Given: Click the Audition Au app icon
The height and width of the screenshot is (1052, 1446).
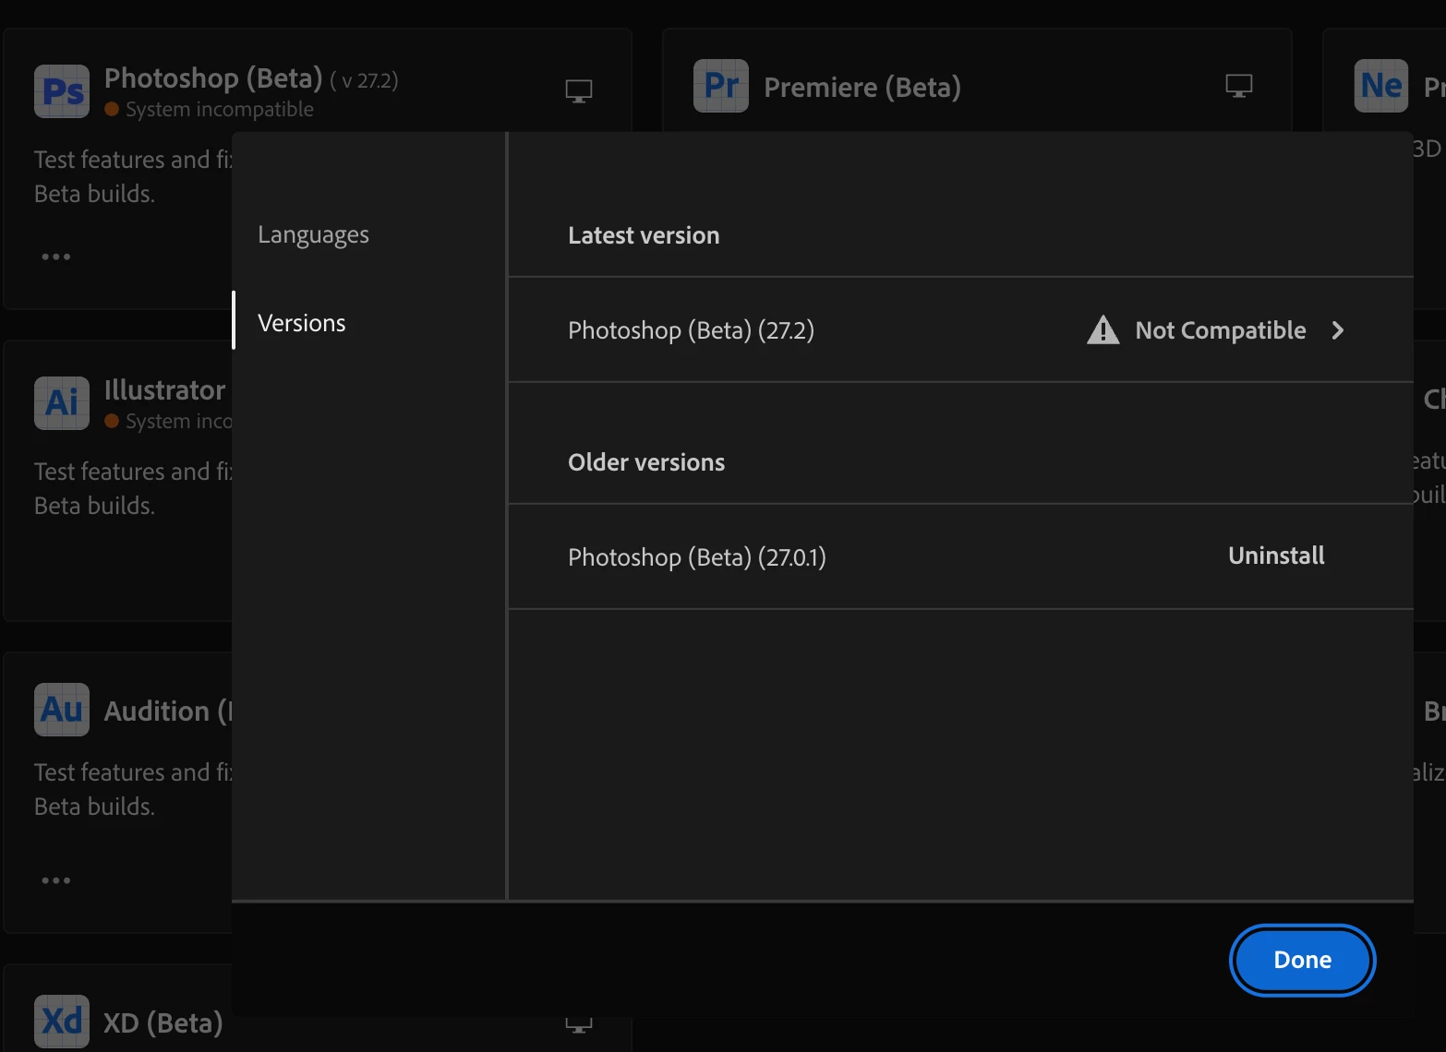Looking at the screenshot, I should click(62, 710).
